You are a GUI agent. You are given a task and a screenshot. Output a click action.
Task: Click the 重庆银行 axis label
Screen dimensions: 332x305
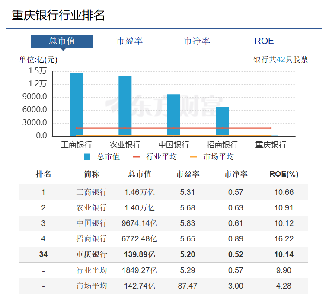(x=271, y=145)
